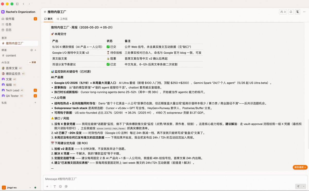
Task: Insert a mention with the @ icon
Action: [x=66, y=186]
